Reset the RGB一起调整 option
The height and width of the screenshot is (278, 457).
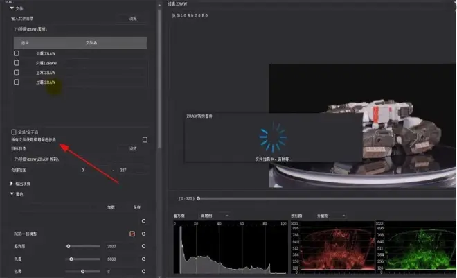tap(143, 234)
